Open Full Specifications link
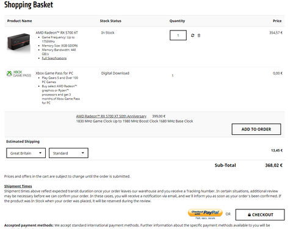 (x=54, y=58)
